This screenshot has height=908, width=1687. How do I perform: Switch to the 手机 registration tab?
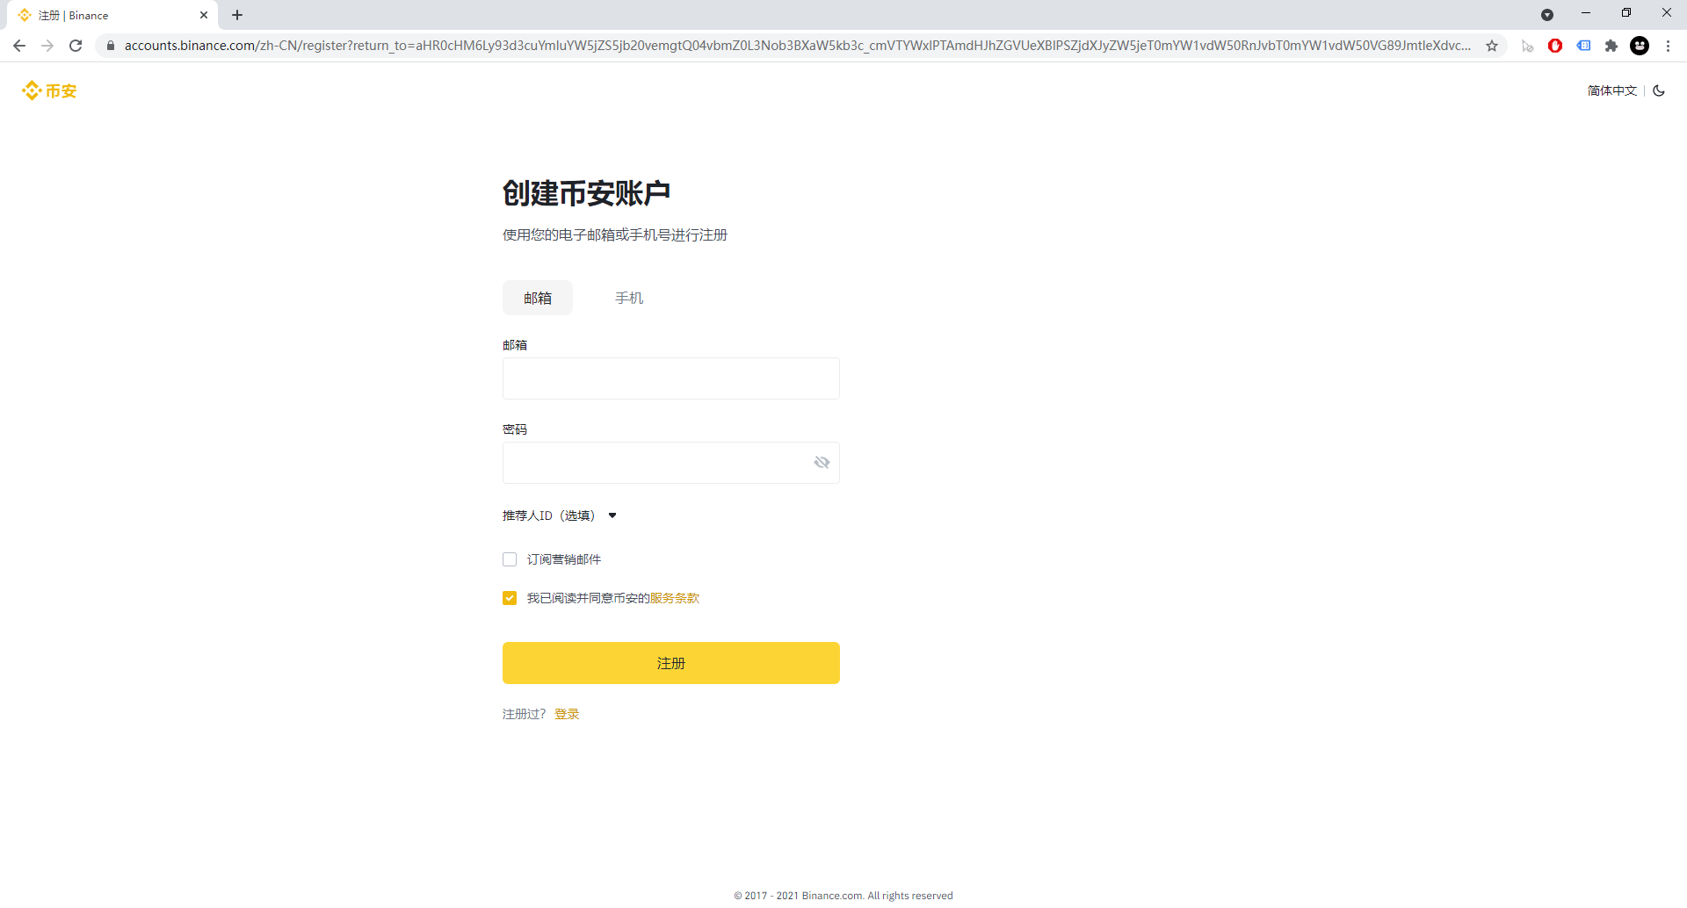click(629, 298)
